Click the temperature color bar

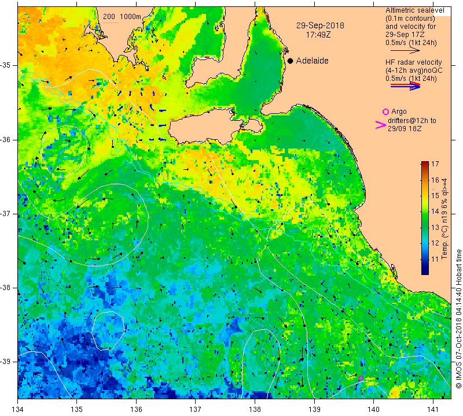coord(425,218)
